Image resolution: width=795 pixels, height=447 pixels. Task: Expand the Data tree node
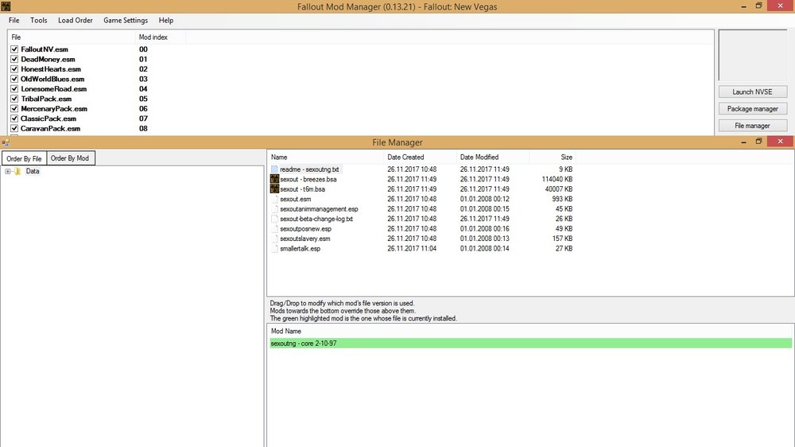pos(8,172)
